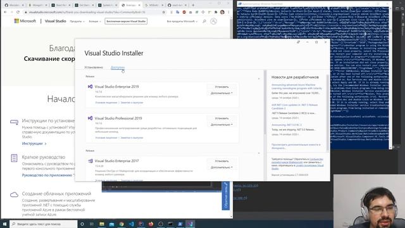The image size is (405, 228).
Task: Click the news panel scrollbar in Installer
Action: click(x=328, y=113)
